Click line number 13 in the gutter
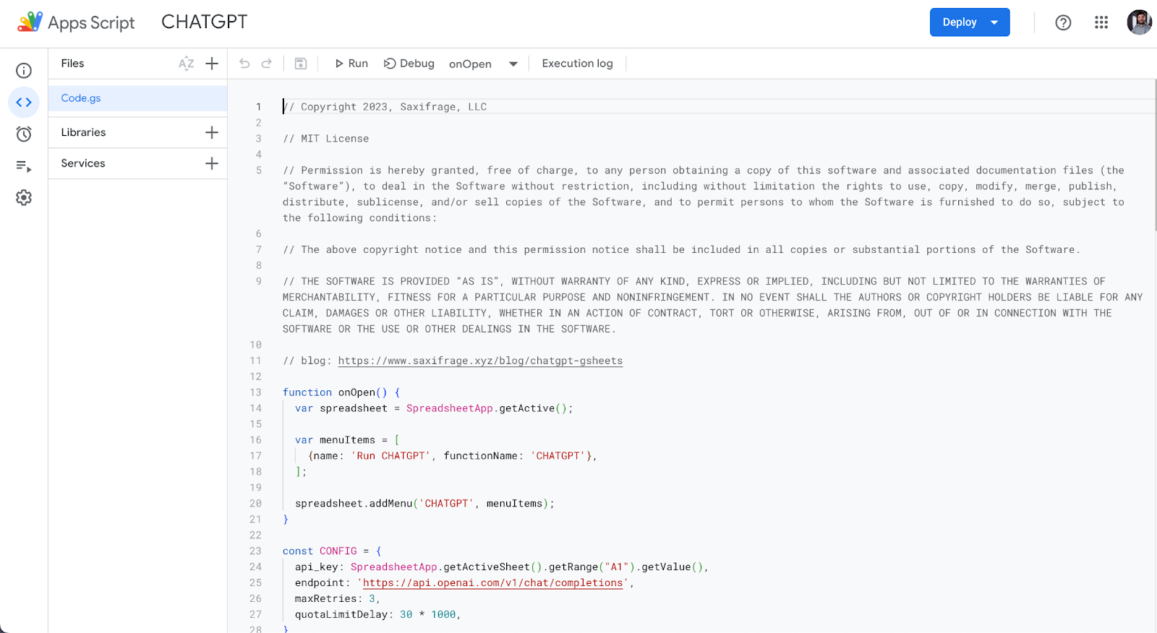Screen dimensions: 1157x633 (255, 392)
